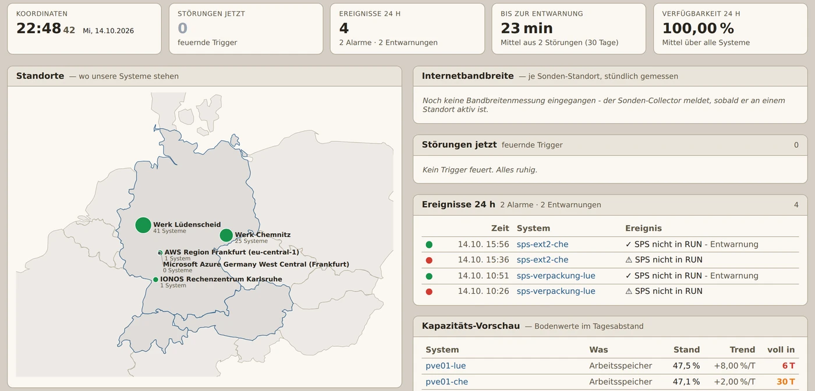Select the IONOS Rechenzentrum Karlsruhe map dot
This screenshot has width=815, height=391.
click(x=155, y=280)
